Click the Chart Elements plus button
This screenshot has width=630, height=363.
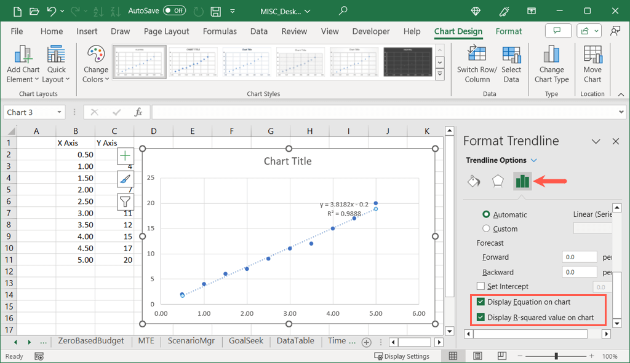(x=126, y=156)
